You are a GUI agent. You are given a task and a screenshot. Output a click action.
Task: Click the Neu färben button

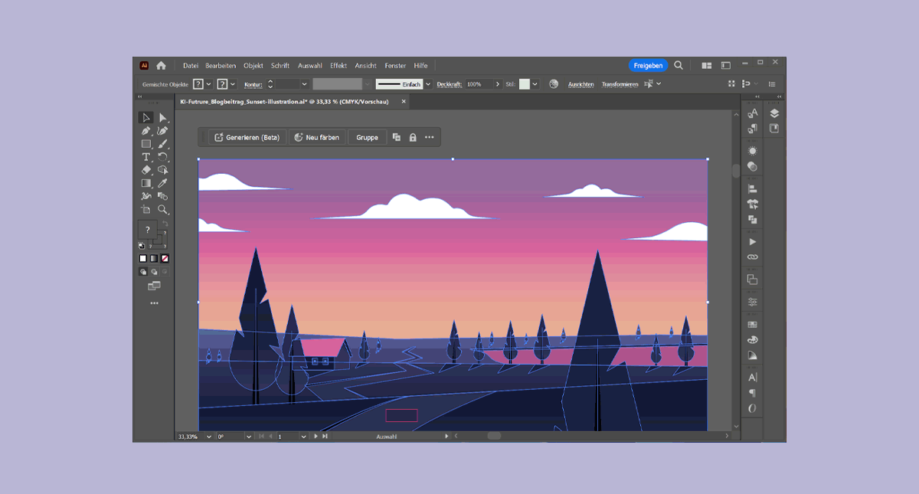[x=316, y=138]
